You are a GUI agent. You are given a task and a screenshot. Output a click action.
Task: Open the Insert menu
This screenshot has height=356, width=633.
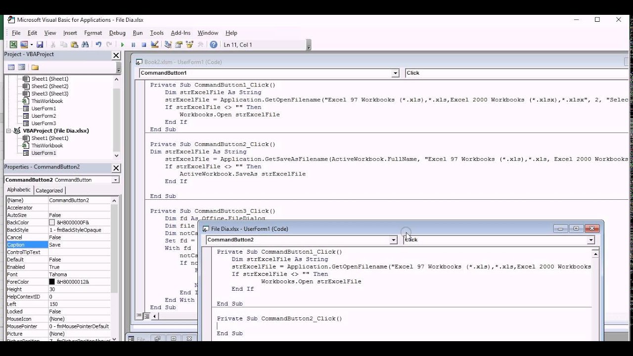pyautogui.click(x=70, y=33)
